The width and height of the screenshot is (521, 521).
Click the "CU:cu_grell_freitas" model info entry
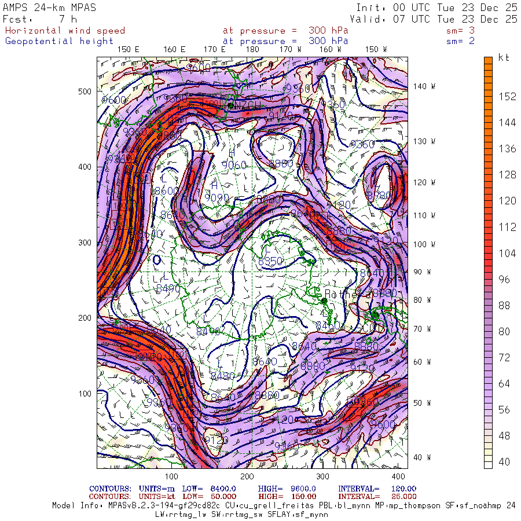pyautogui.click(x=269, y=506)
